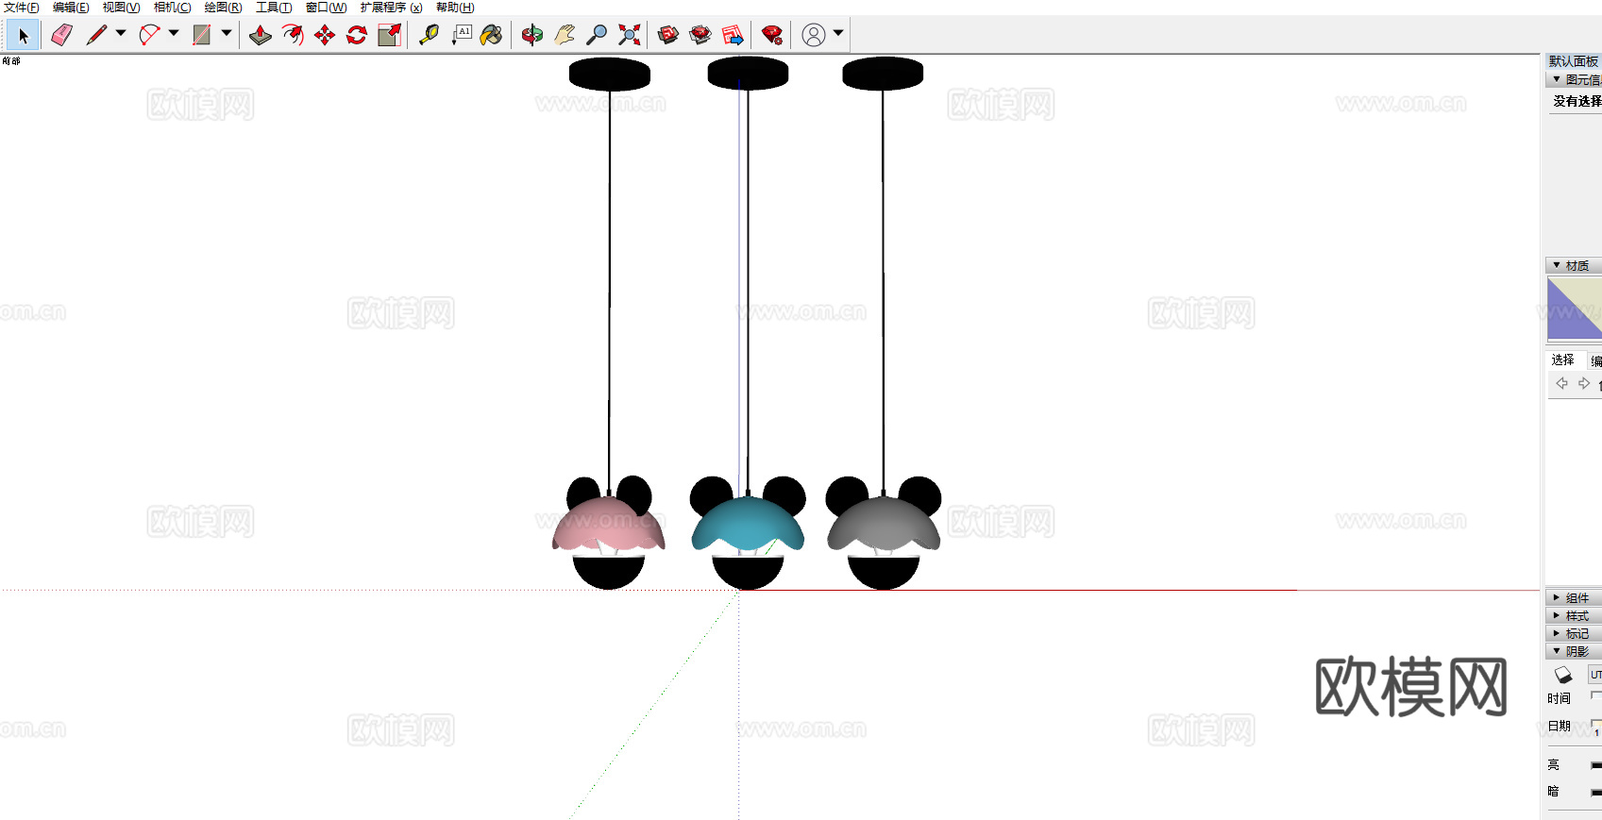Image resolution: width=1602 pixels, height=820 pixels.
Task: Select the Move tool with red arrows
Action: pyautogui.click(x=325, y=36)
